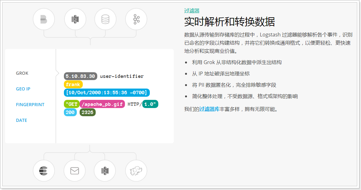Select the Beats input icon

[44, 19]
